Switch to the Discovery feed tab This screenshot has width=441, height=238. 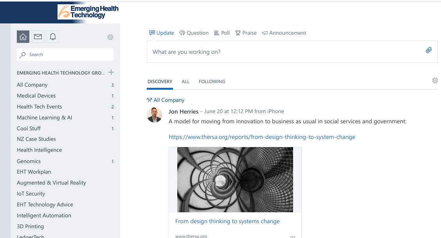click(x=160, y=82)
